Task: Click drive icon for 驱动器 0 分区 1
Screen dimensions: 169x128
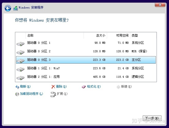Action: (20, 44)
